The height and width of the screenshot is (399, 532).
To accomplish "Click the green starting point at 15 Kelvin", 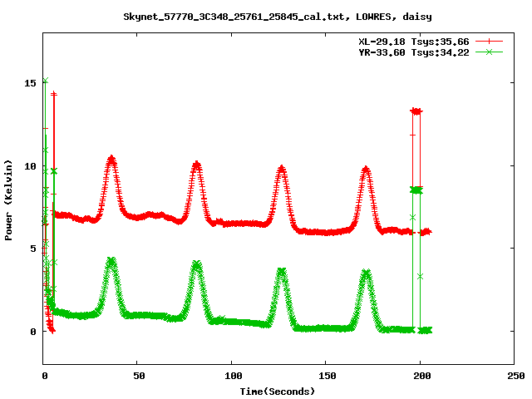I will point(46,81).
